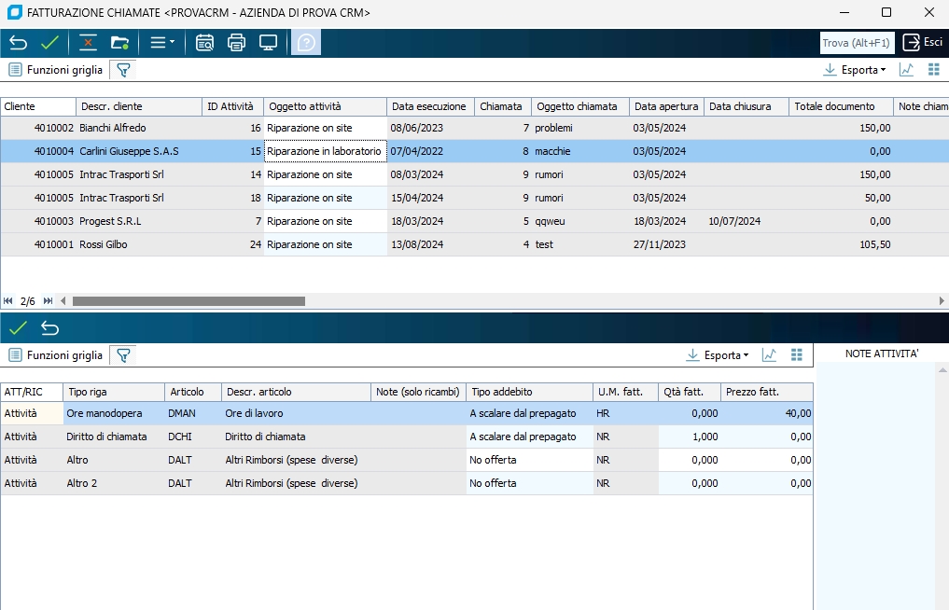Open help via the question mark icon

pyautogui.click(x=306, y=43)
